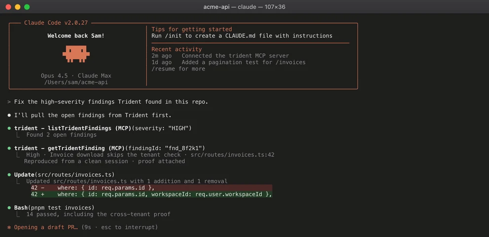Click the green added diff line with workspaceId
This screenshot has width=489, height=237.
click(x=151, y=194)
